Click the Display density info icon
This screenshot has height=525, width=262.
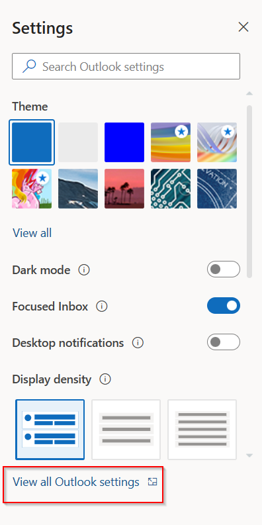105,379
